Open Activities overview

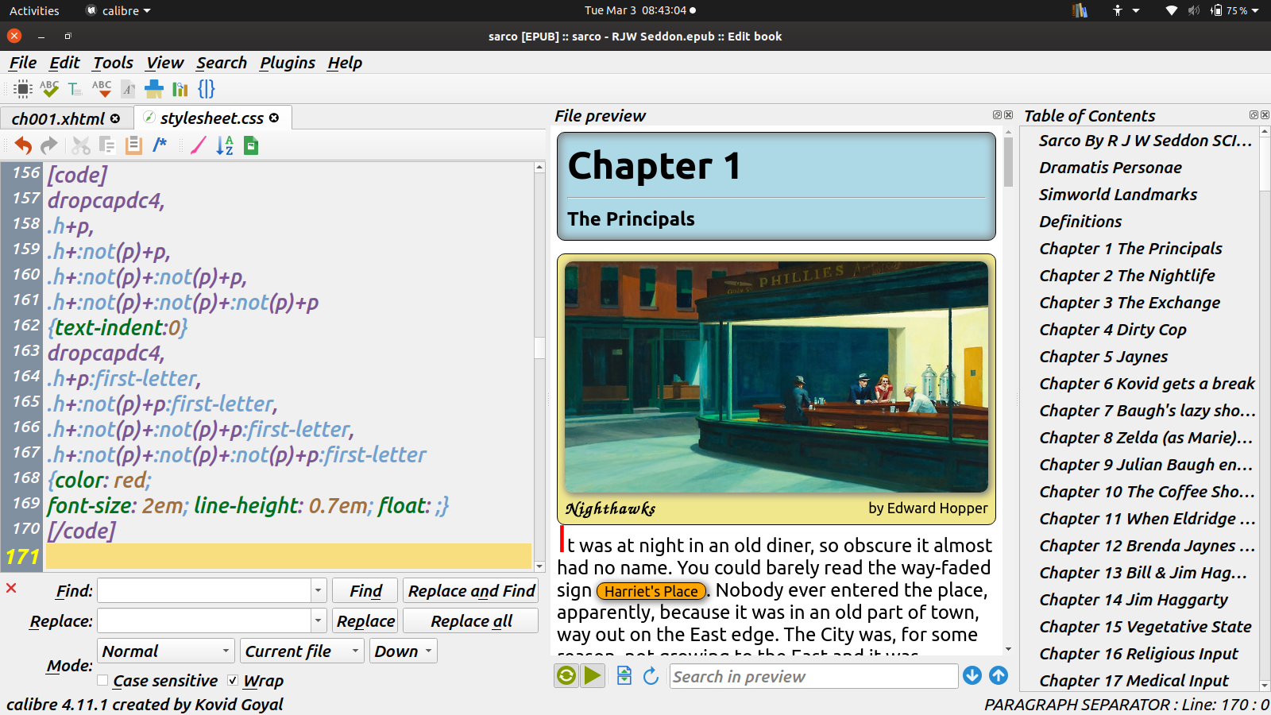click(x=34, y=10)
